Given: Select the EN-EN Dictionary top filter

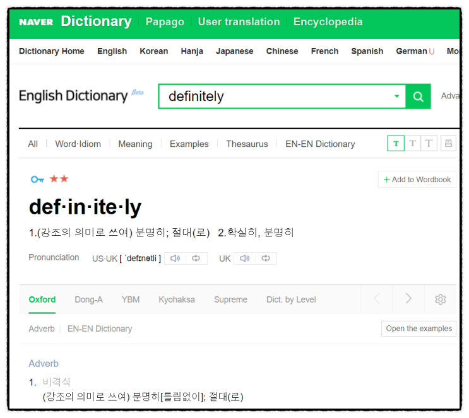Looking at the screenshot, I should [320, 144].
